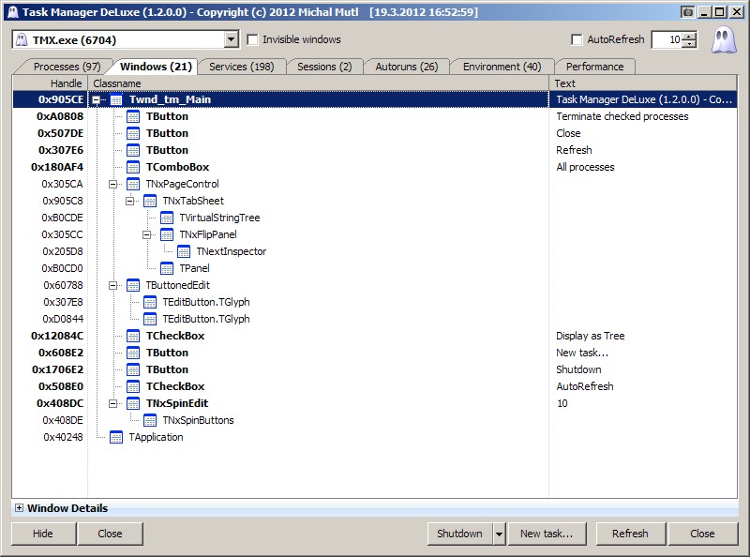Click the window icon beside TNxSpinEdit
This screenshot has width=750, height=557.
tap(133, 403)
